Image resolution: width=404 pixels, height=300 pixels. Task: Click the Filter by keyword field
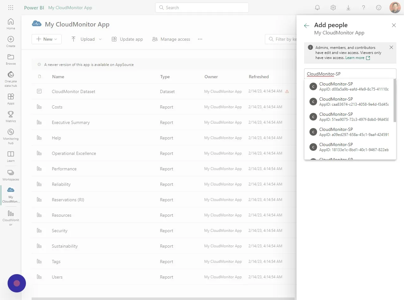(x=281, y=39)
